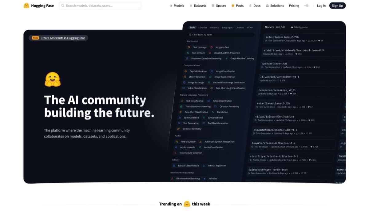Focus the search models, datasets, users field

[100, 6]
